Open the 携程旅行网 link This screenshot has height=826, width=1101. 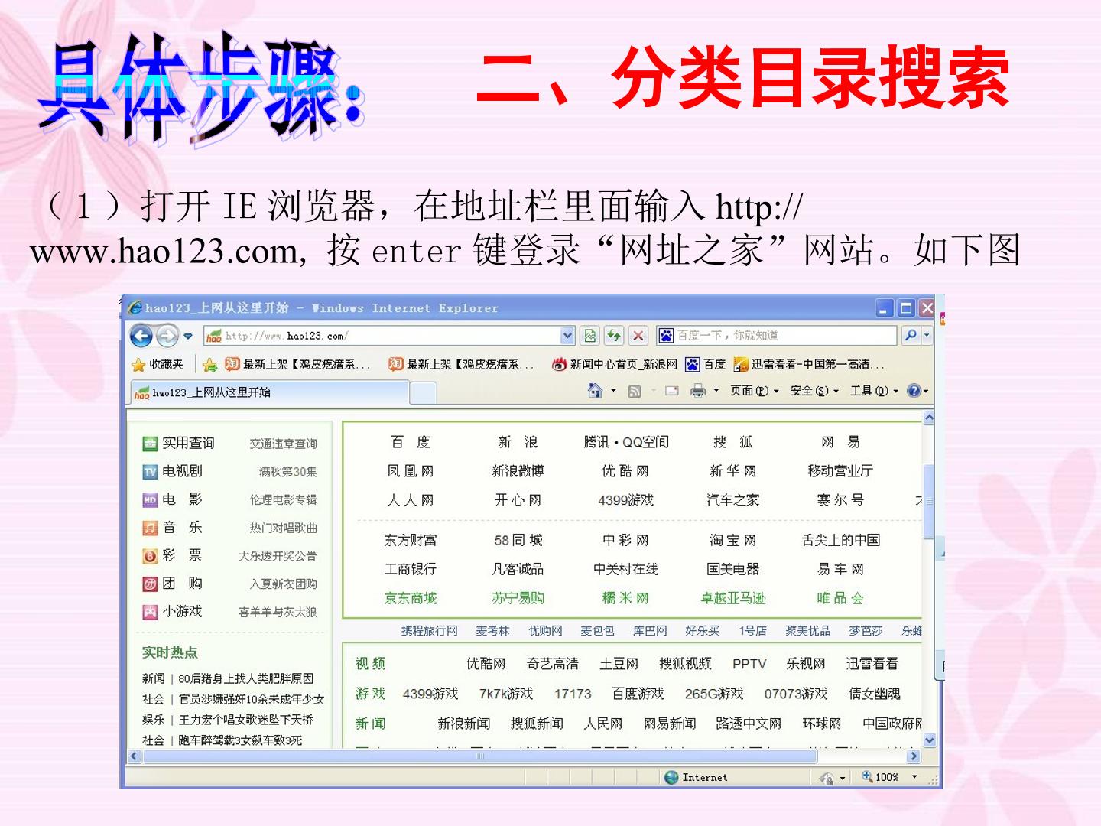(430, 631)
